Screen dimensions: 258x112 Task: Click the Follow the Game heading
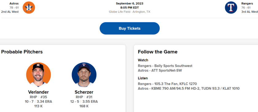pyautogui.click(x=158, y=52)
